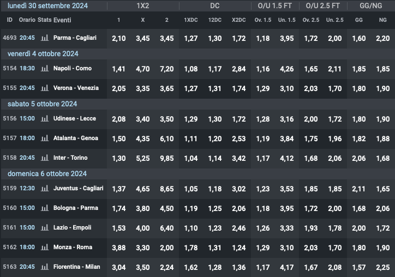Pick X2DC odds 3,02 Juventus - Cagliari
The image size is (395, 277).
[239, 189]
